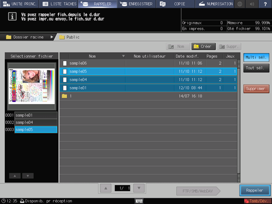Click the Mémoire 99.999% value
This screenshot has height=204, width=272.
(x=263, y=23)
